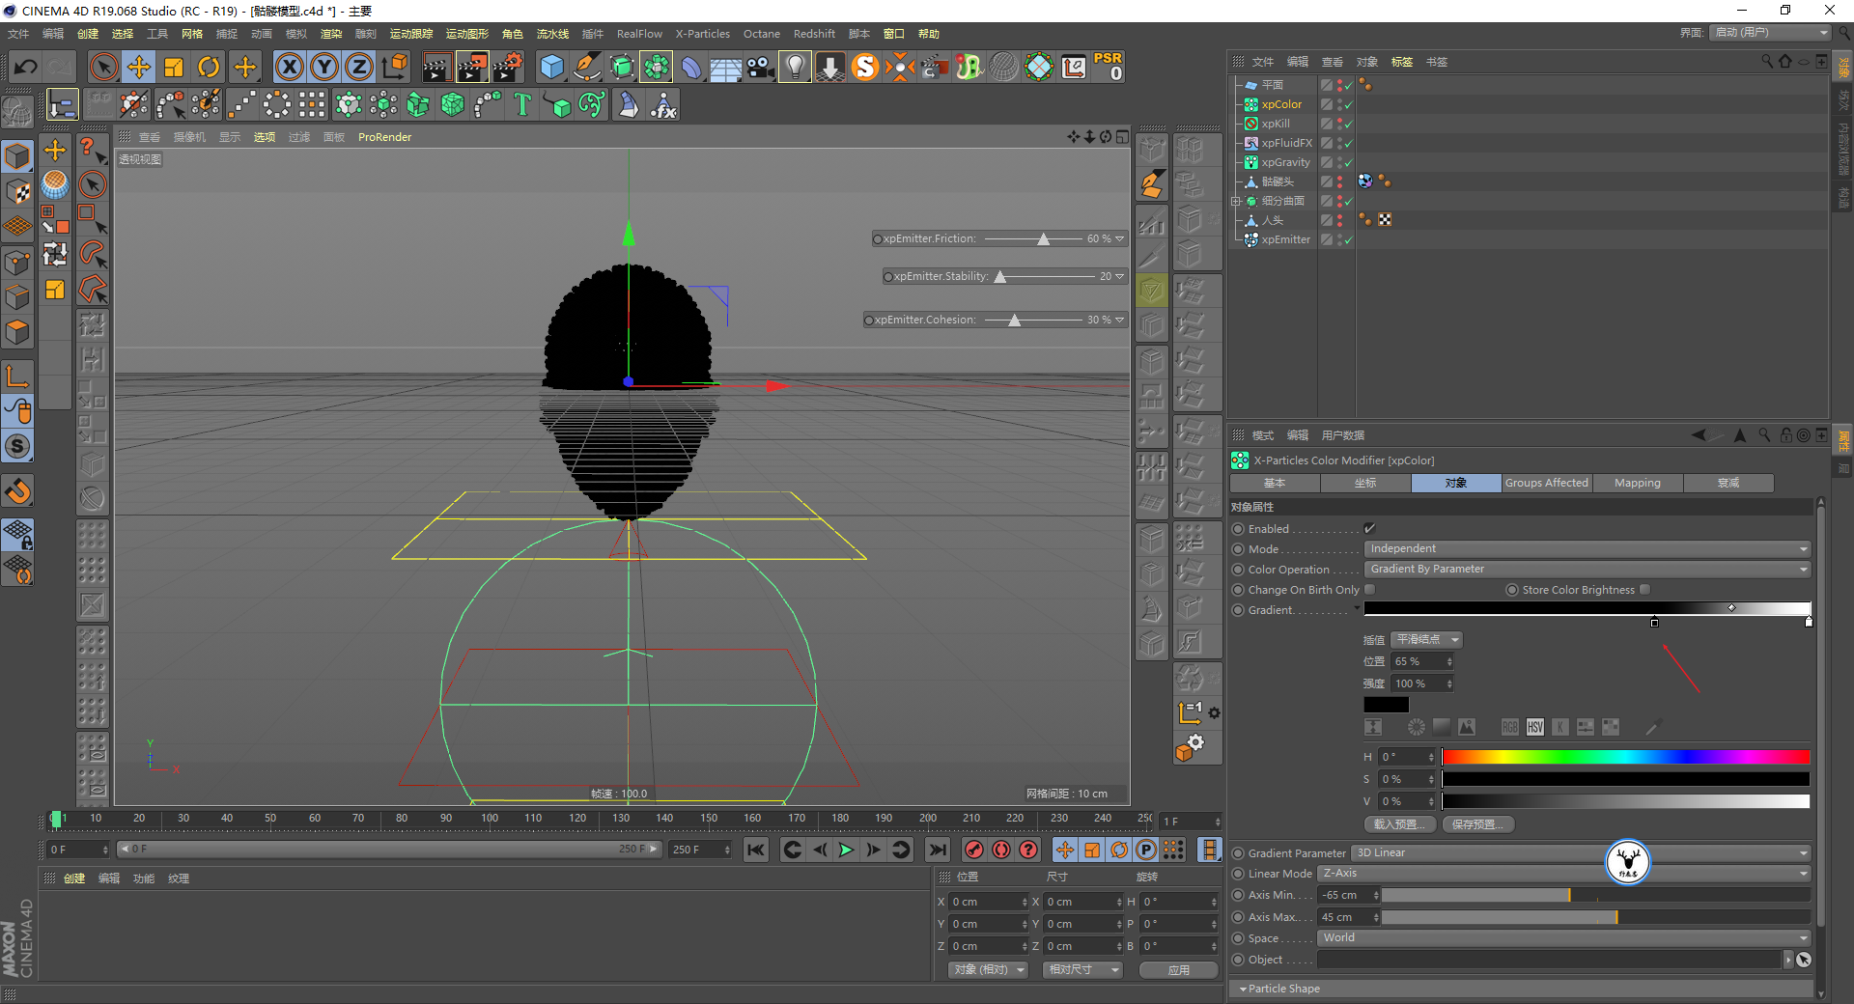Screen dimensions: 1854x1004
Task: Toggle the Enabled checkbox
Action: coord(1369,529)
